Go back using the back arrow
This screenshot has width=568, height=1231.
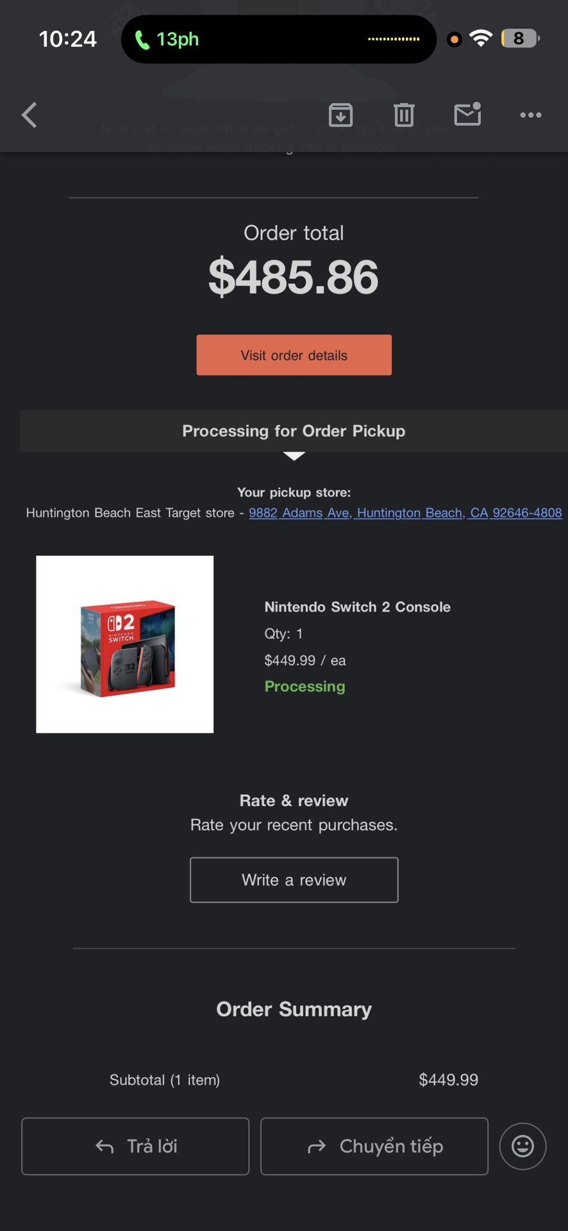pos(29,115)
